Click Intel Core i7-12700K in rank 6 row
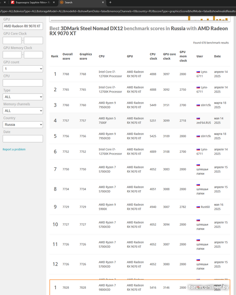Image resolution: width=236 pixels, height=295 pixels. pos(110,152)
